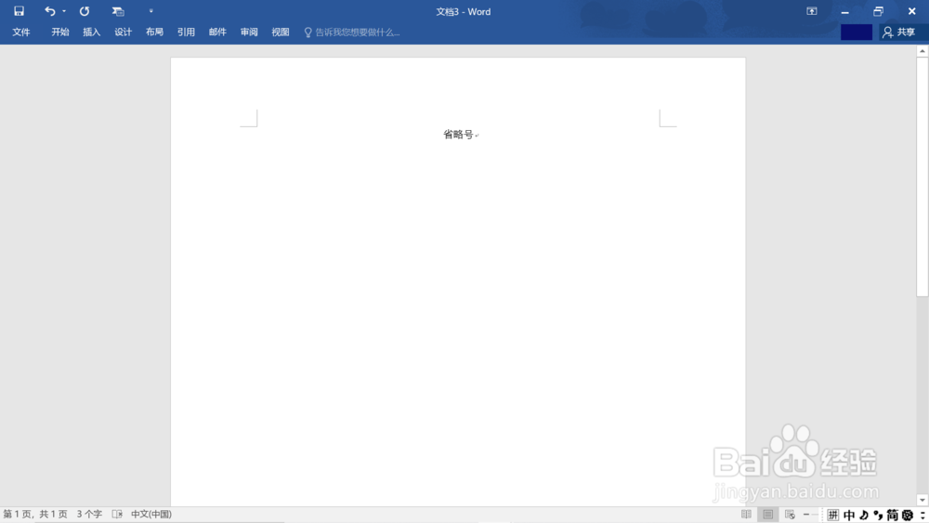Screen dimensions: 929x523
Task: Click the 3个字 word count
Action: point(89,514)
